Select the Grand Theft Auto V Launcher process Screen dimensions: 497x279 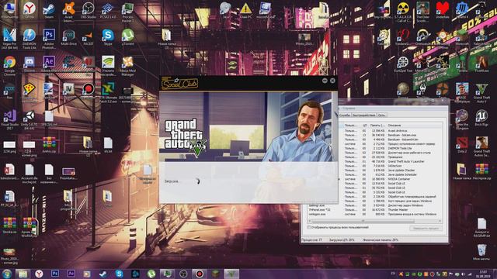pyautogui.click(x=390, y=161)
